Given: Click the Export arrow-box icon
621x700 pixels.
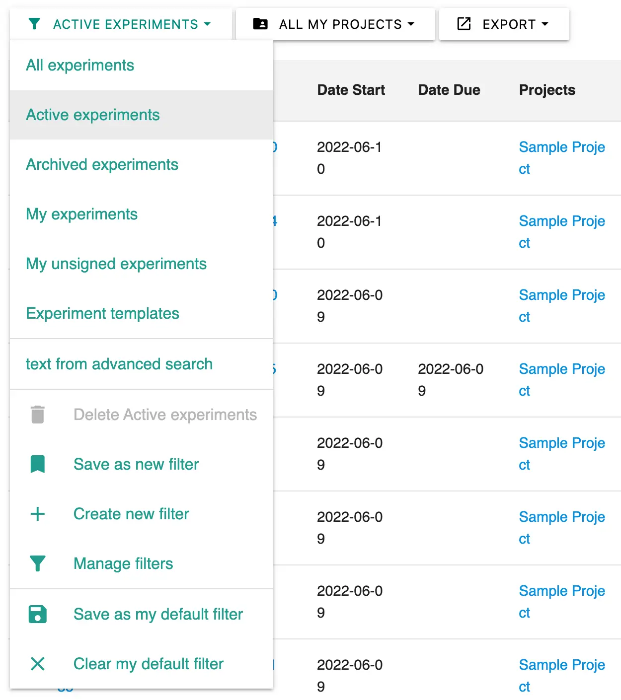Looking at the screenshot, I should click(464, 24).
